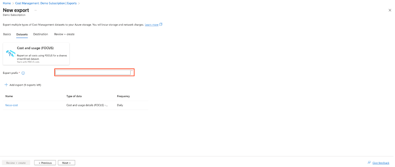
Task: Open Cost Management Demo Subscription Exports breadcrumb
Action: 46,3
